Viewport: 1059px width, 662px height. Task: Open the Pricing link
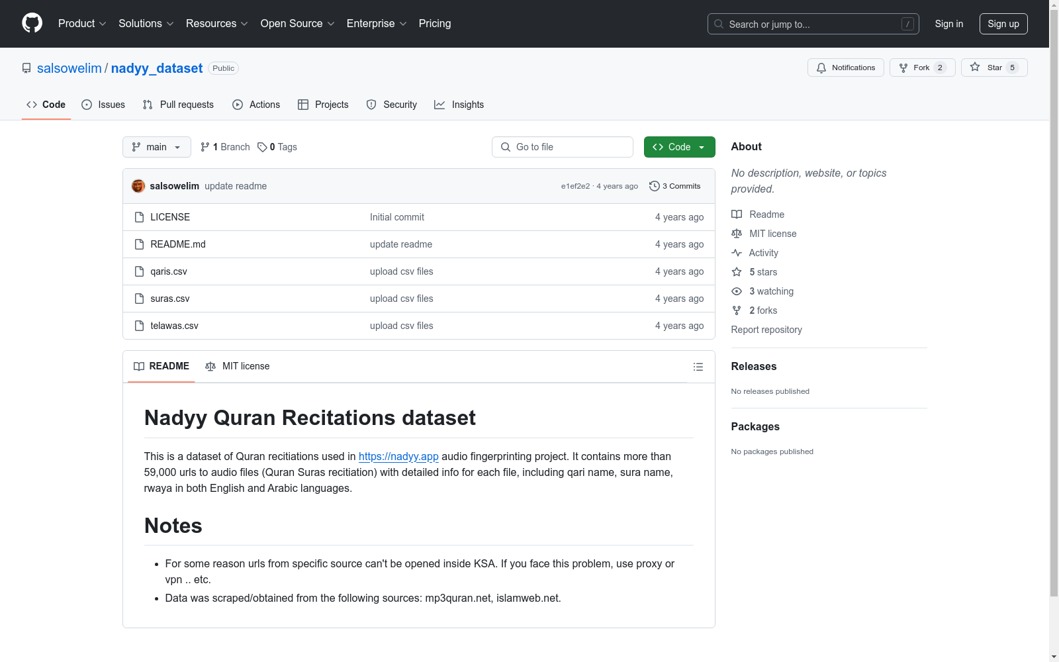pos(435,24)
